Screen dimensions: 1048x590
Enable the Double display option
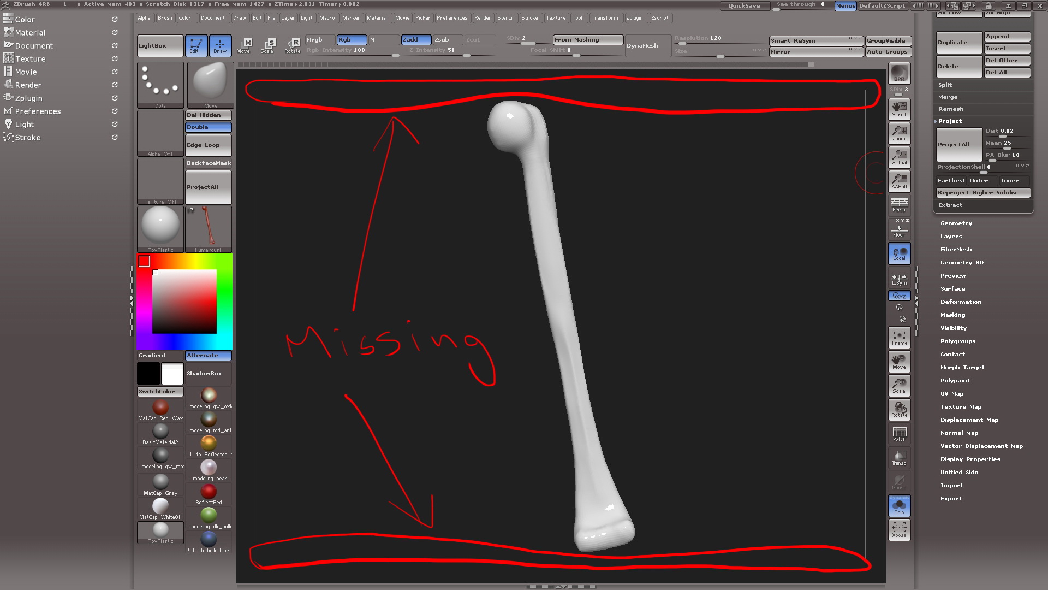click(x=208, y=127)
